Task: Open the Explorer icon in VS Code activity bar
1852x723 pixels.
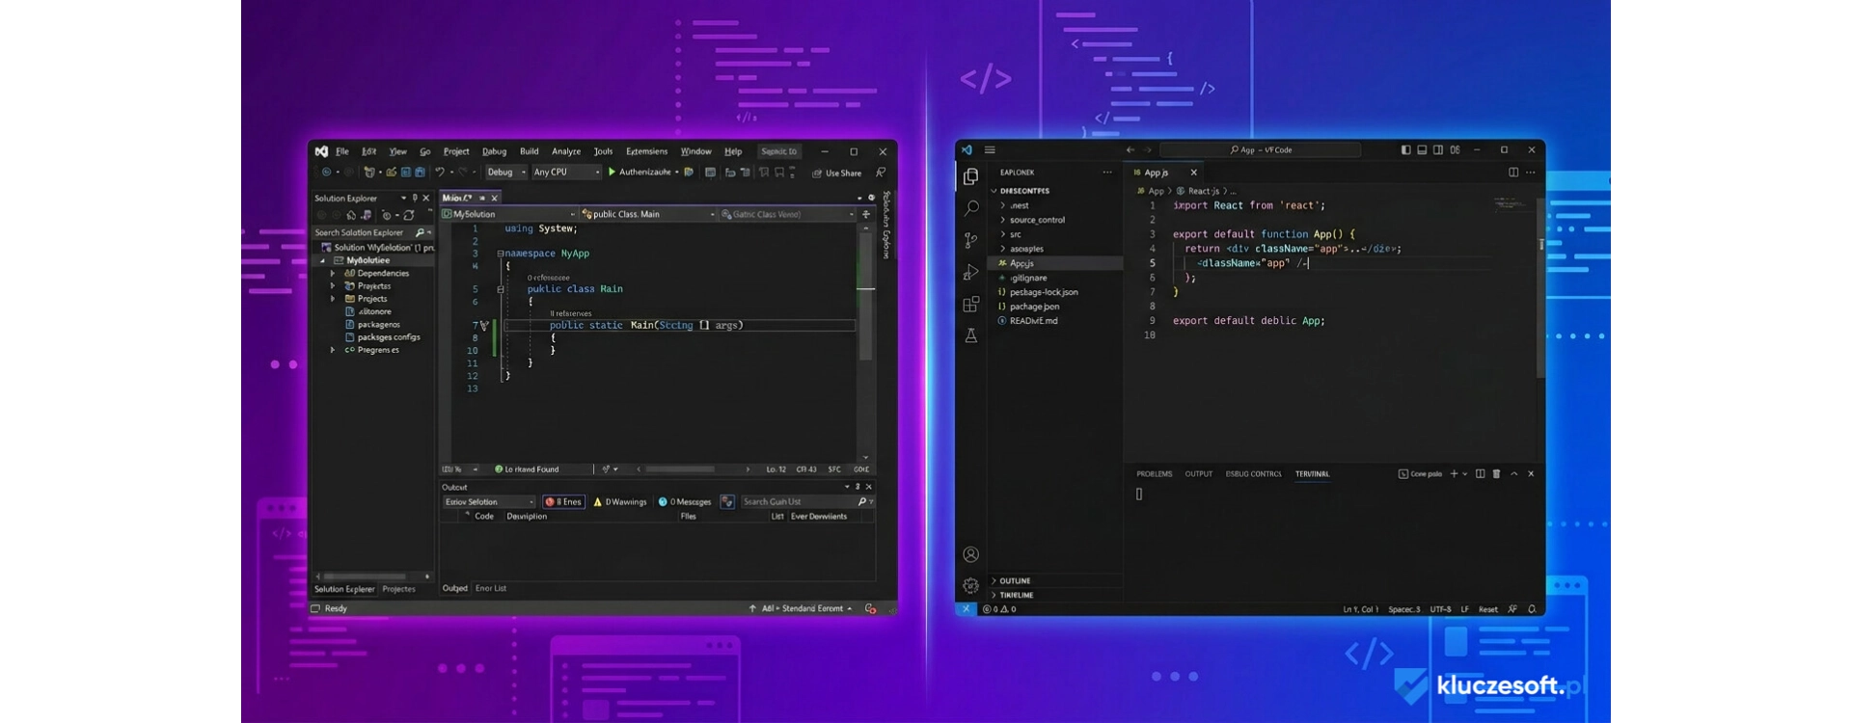Action: (x=970, y=176)
